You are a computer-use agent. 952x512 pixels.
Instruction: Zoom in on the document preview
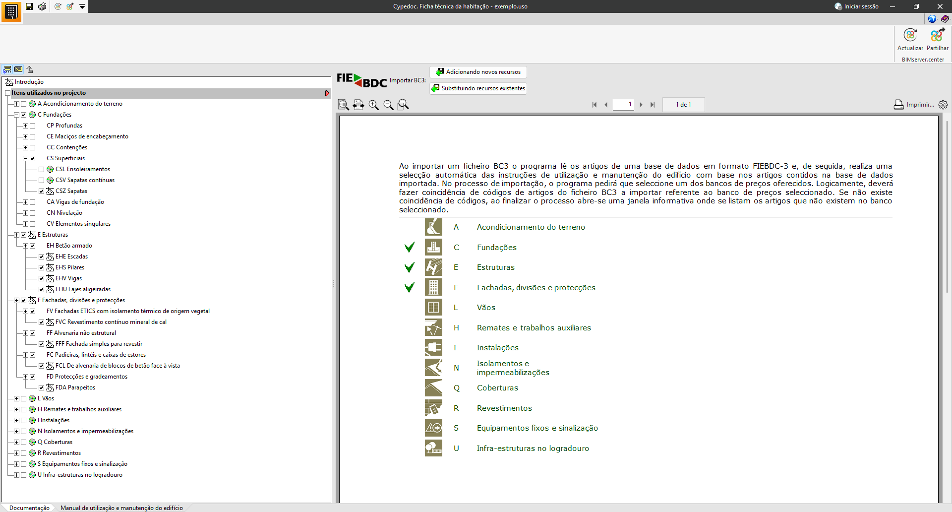(x=373, y=105)
